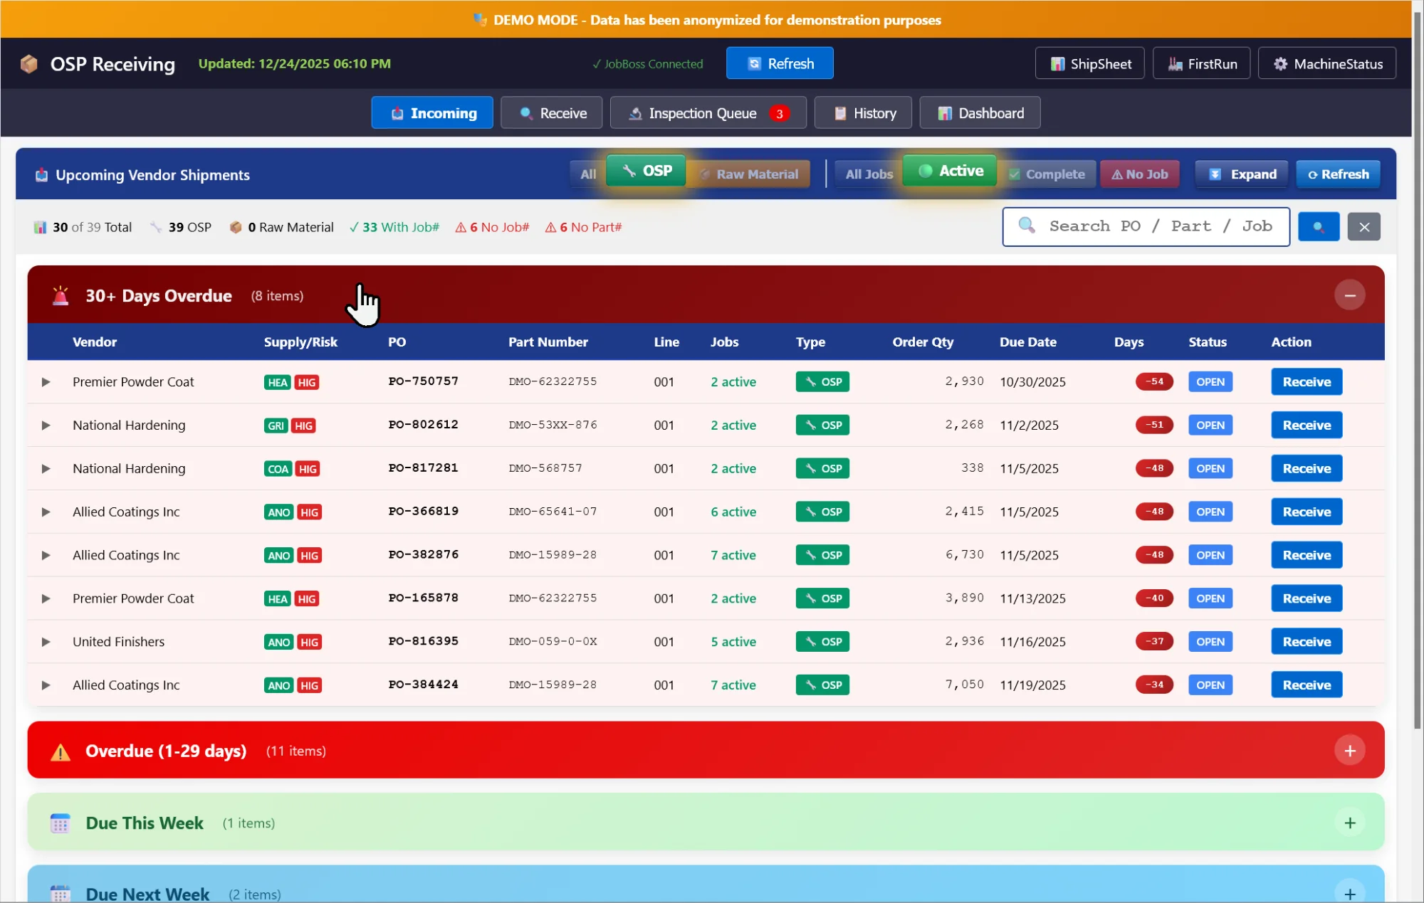Click the -54 days overdue badge
The width and height of the screenshot is (1424, 903).
(x=1153, y=382)
